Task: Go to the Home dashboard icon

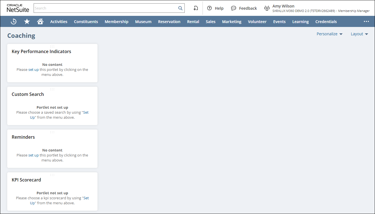Action: coord(40,22)
